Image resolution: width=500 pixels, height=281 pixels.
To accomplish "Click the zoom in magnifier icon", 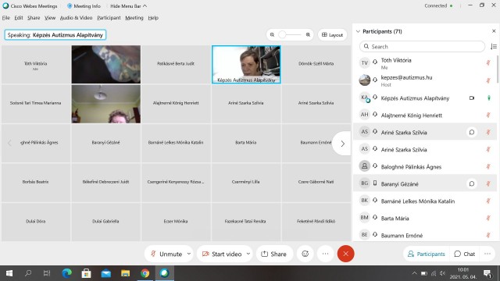I will tap(308, 34).
